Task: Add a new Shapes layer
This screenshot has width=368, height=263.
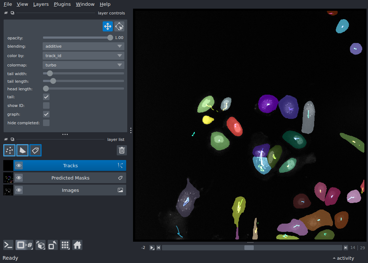Action: click(22, 150)
